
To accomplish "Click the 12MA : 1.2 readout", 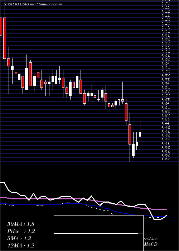I will [x=21, y=246].
